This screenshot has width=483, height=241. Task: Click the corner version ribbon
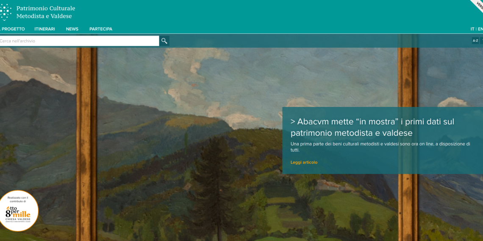click(477, 5)
